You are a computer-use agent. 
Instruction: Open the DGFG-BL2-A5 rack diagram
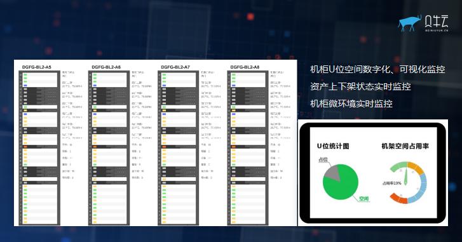39,148
